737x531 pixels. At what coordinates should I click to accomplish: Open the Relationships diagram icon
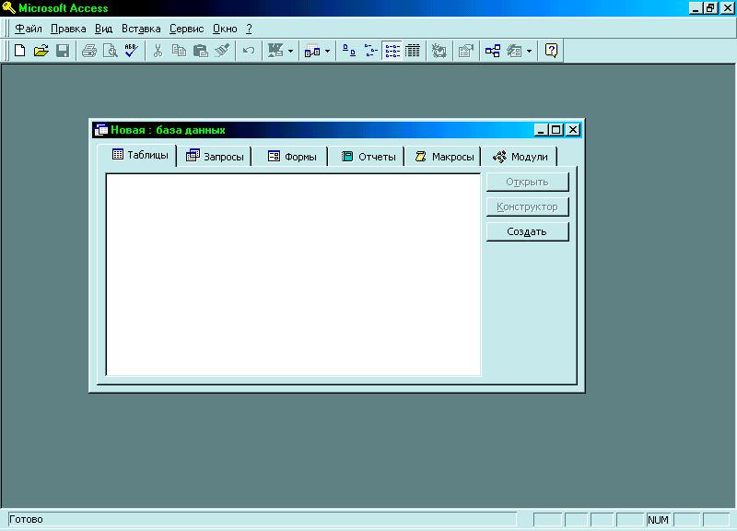click(x=493, y=51)
